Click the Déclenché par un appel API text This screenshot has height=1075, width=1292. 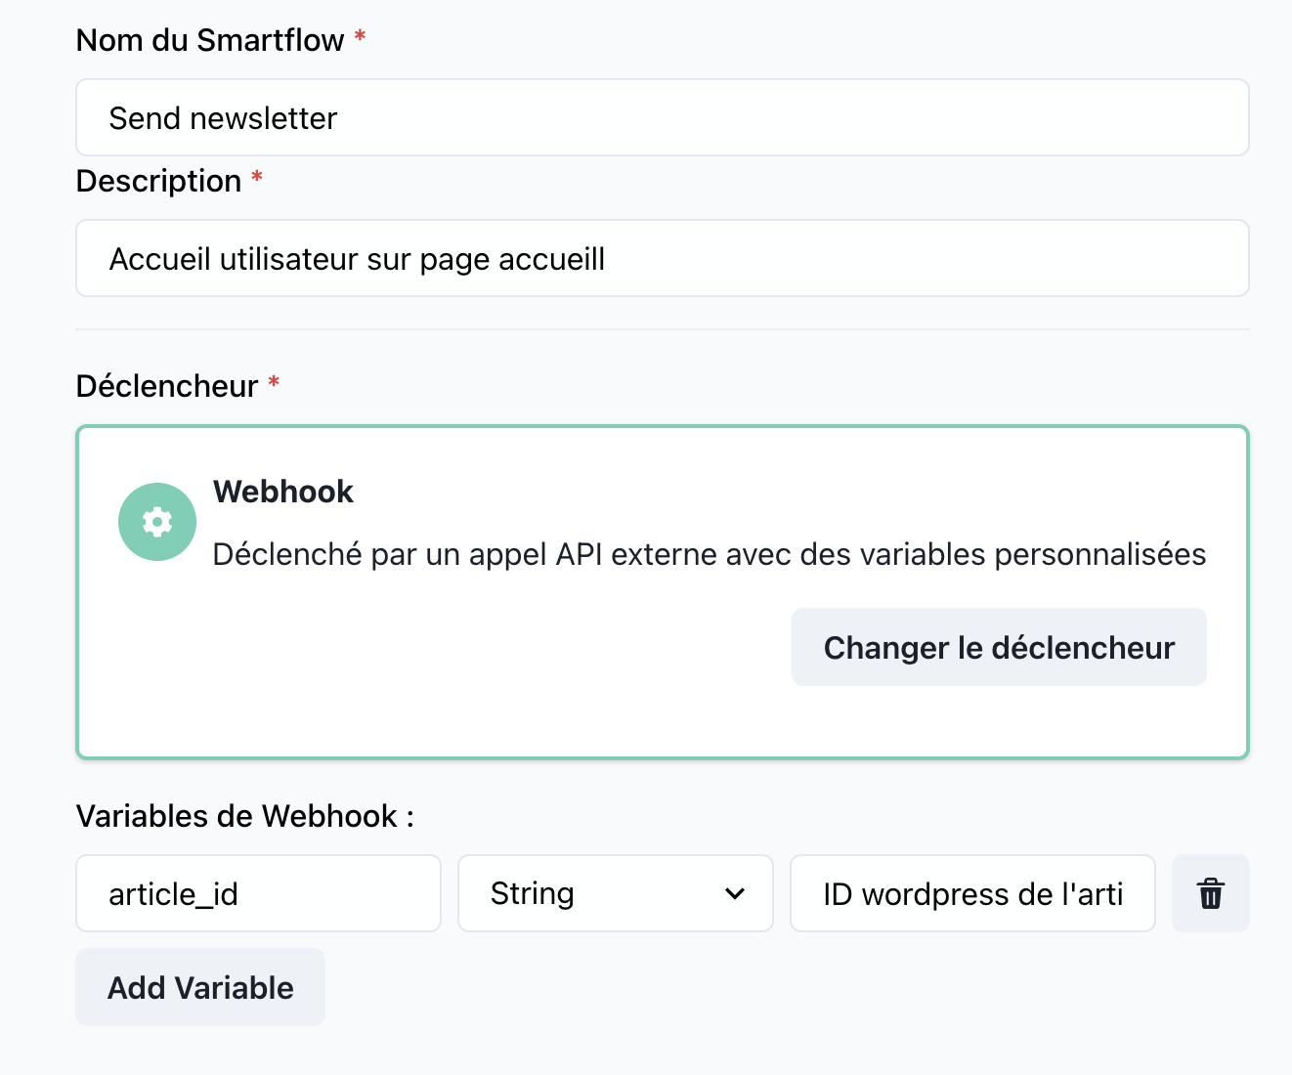tap(709, 554)
